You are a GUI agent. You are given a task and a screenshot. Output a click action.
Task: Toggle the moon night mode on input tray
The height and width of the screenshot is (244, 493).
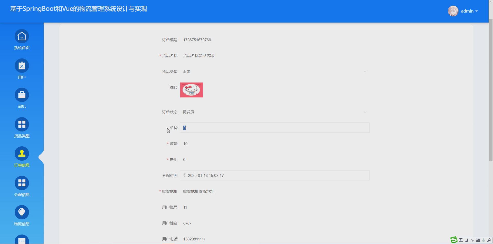[x=467, y=240]
